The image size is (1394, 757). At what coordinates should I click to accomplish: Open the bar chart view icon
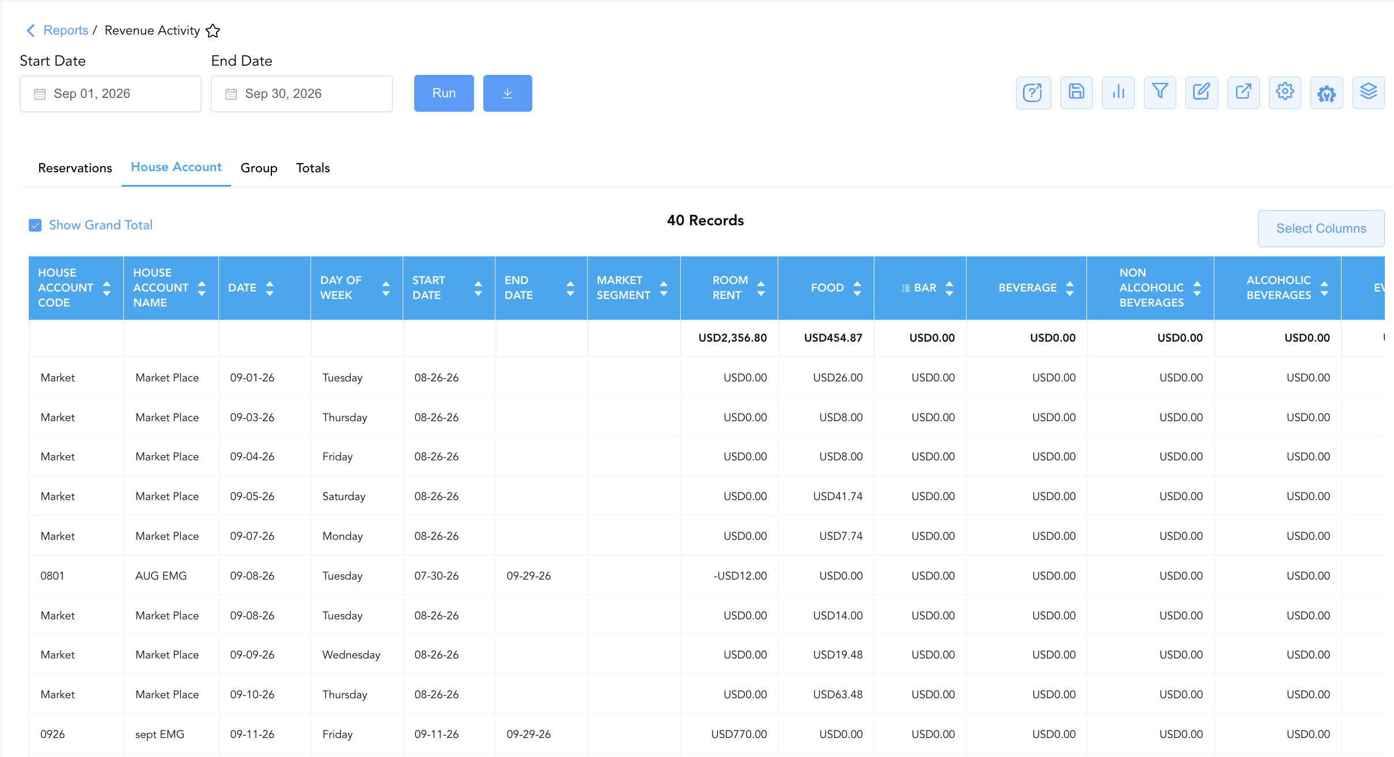[x=1118, y=93]
